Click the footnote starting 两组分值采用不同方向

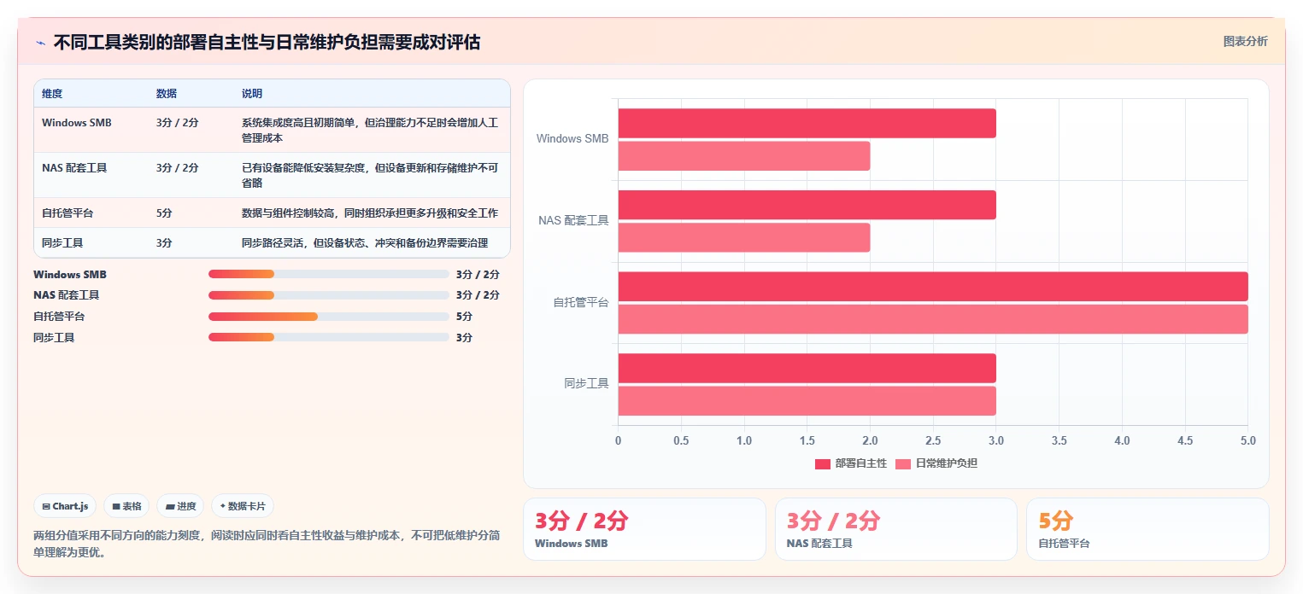click(267, 544)
